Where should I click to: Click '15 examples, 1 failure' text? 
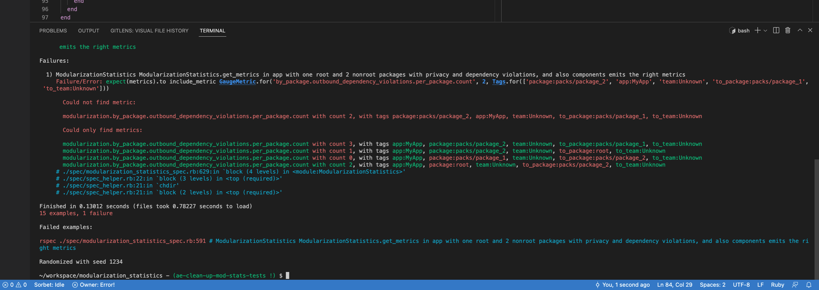(x=76, y=213)
